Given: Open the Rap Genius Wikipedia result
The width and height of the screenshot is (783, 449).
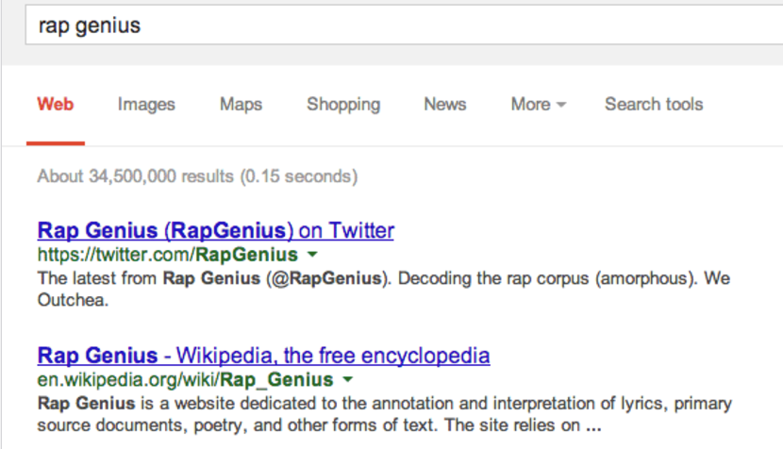Looking at the screenshot, I should point(263,356).
